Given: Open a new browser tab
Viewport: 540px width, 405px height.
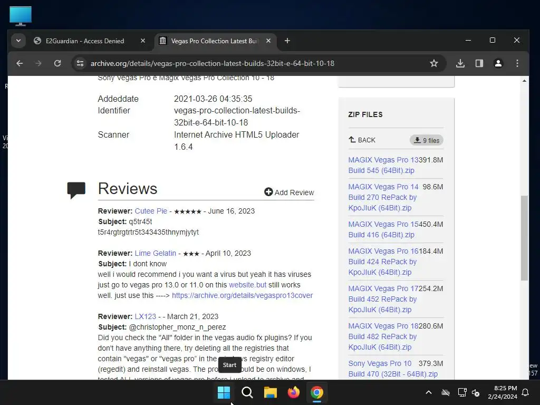Looking at the screenshot, I should pyautogui.click(x=287, y=41).
